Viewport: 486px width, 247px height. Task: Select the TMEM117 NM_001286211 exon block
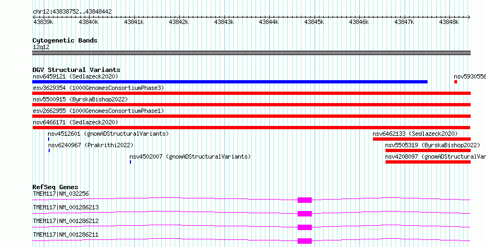pyautogui.click(x=305, y=241)
